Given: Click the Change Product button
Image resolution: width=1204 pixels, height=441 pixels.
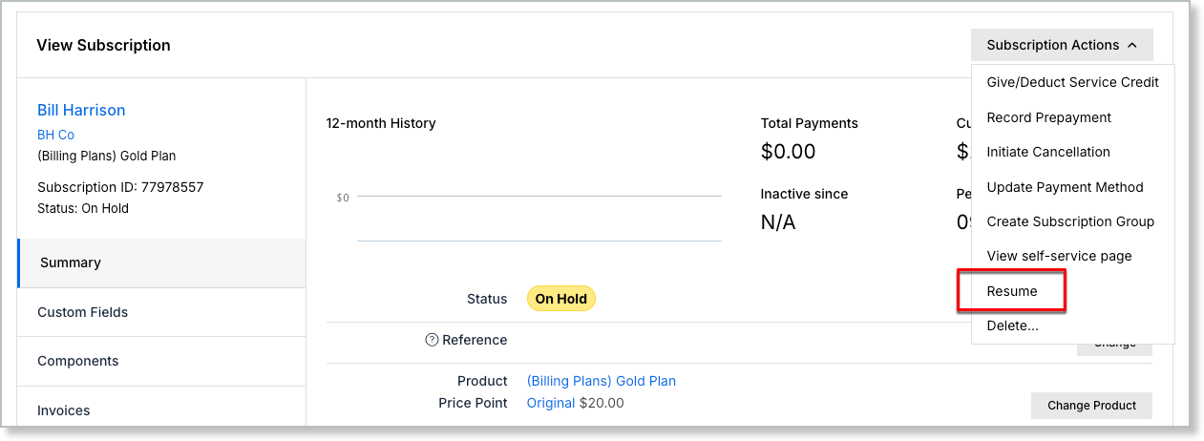Looking at the screenshot, I should (x=1091, y=405).
